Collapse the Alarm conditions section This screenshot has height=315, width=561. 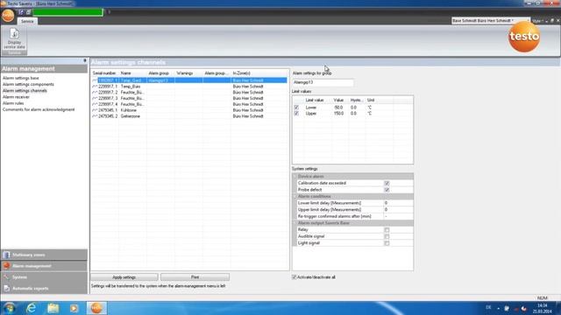coord(295,196)
